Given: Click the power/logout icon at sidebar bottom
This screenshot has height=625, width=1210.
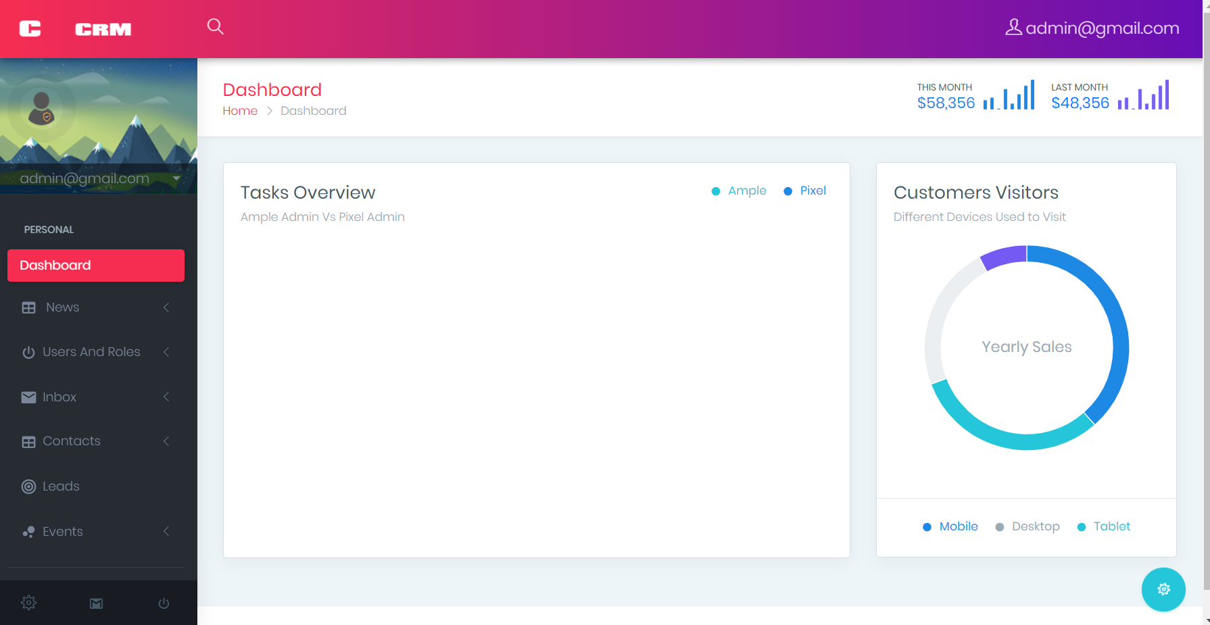Looking at the screenshot, I should [x=163, y=603].
